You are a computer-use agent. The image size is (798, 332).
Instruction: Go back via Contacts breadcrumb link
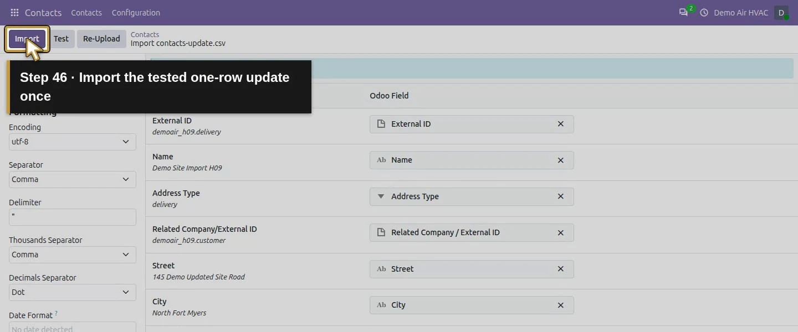tap(145, 34)
